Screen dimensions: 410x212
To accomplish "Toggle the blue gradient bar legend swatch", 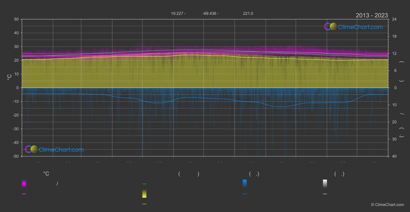I will pyautogui.click(x=245, y=183).
